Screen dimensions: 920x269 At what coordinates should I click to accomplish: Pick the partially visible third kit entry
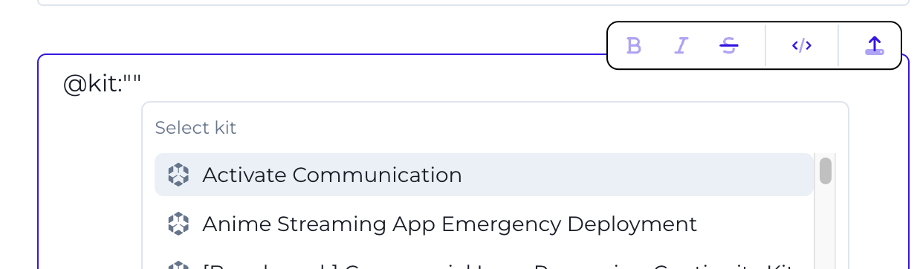484,264
